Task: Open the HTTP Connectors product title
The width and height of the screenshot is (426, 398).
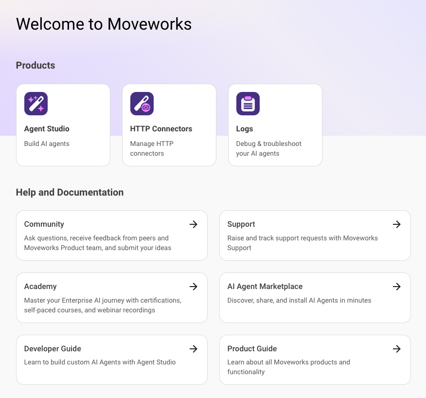Action: (161, 129)
